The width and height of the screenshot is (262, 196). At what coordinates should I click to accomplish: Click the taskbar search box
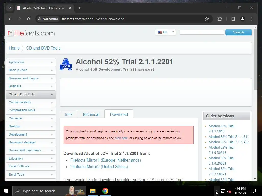(x=49, y=191)
